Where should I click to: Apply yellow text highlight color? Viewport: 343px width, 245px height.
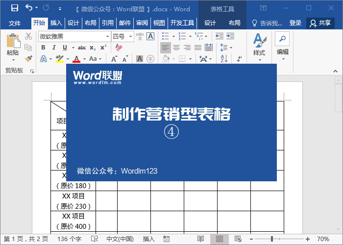59,59
